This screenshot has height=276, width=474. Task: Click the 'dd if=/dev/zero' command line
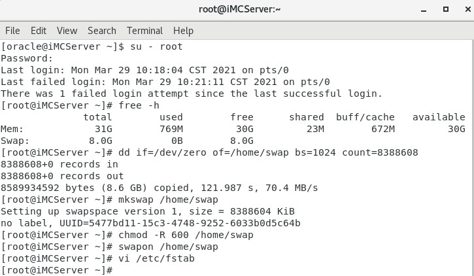[x=209, y=152]
